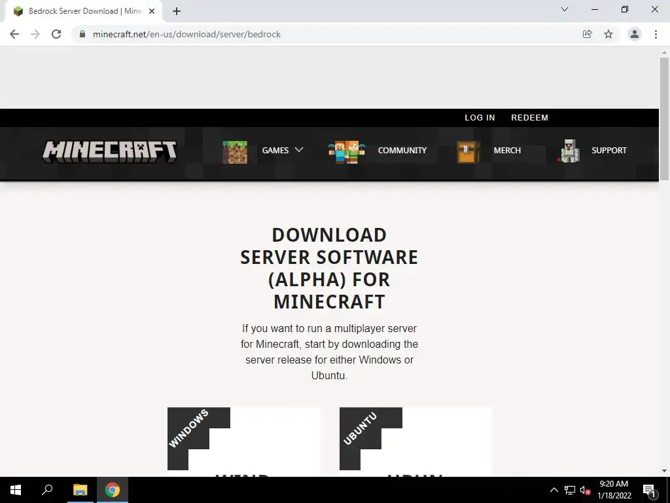The width and height of the screenshot is (670, 503).
Task: Click the Chrome taskbar icon
Action: click(x=113, y=490)
